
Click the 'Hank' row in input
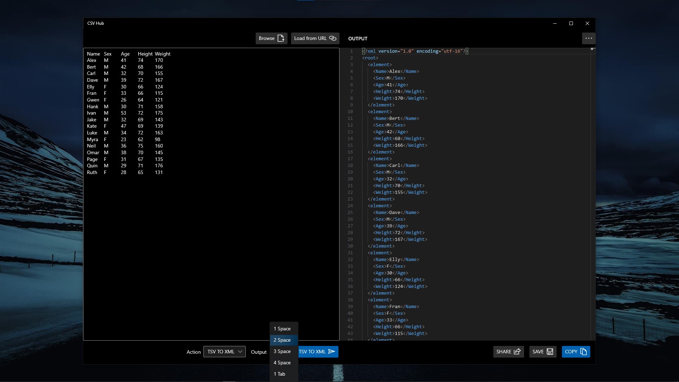[125, 106]
